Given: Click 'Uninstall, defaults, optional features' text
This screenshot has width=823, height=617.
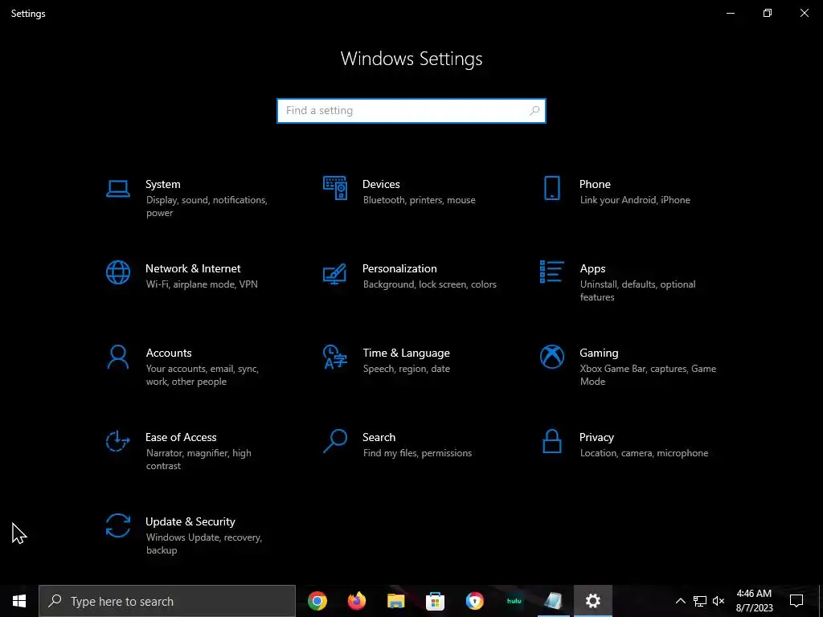Looking at the screenshot, I should [637, 291].
